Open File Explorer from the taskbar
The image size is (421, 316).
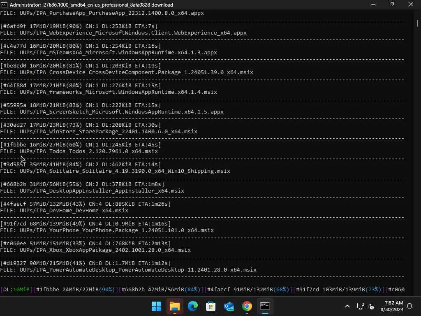coord(174,306)
